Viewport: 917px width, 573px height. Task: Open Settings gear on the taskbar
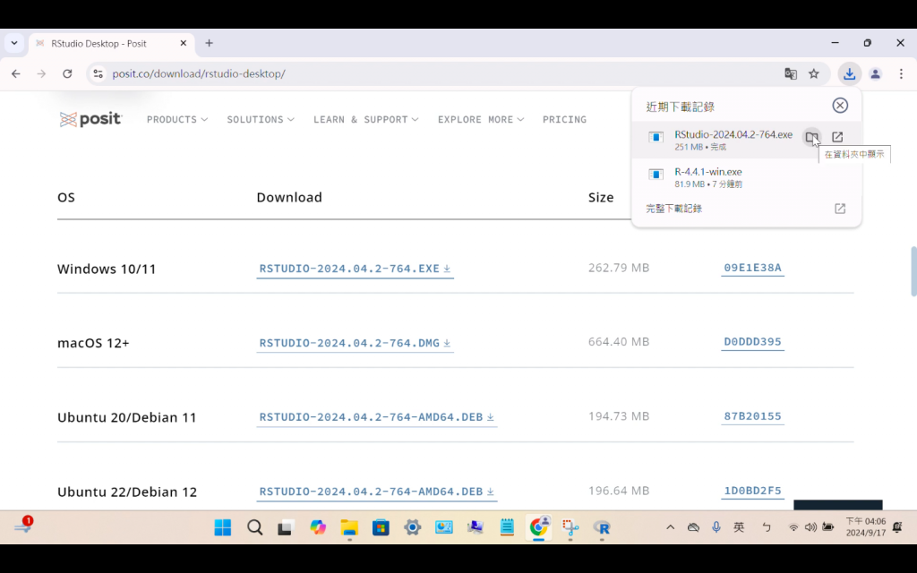pos(412,527)
